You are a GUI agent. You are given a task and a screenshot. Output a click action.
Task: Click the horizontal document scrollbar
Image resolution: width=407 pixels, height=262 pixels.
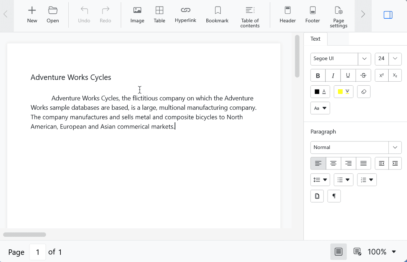25,235
